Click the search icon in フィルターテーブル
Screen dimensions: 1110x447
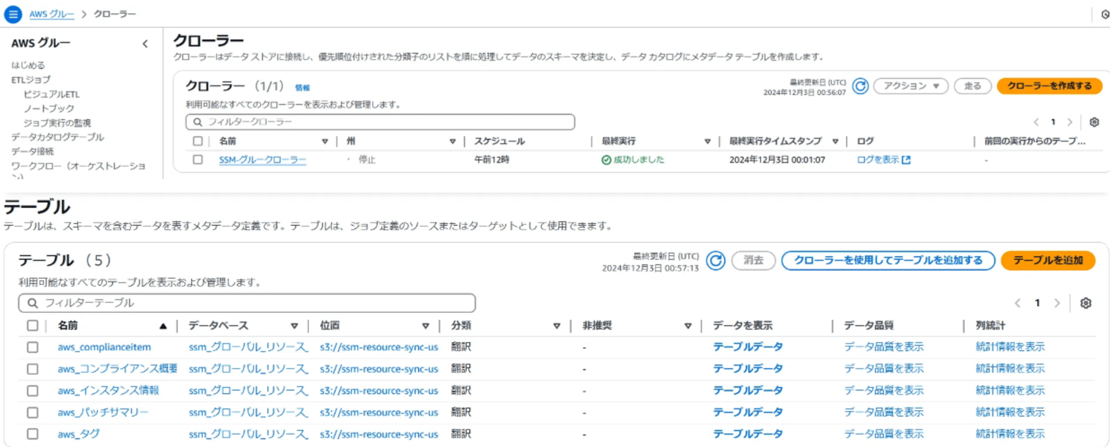33,303
